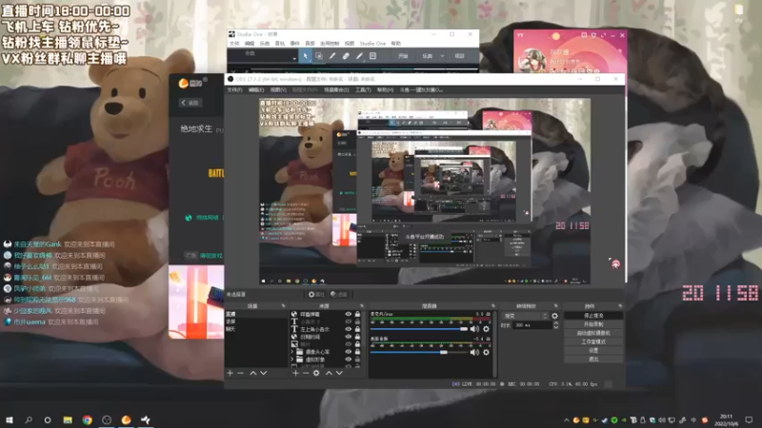Move the source down in the Sources list
Image resolution: width=762 pixels, height=428 pixels.
[339, 373]
